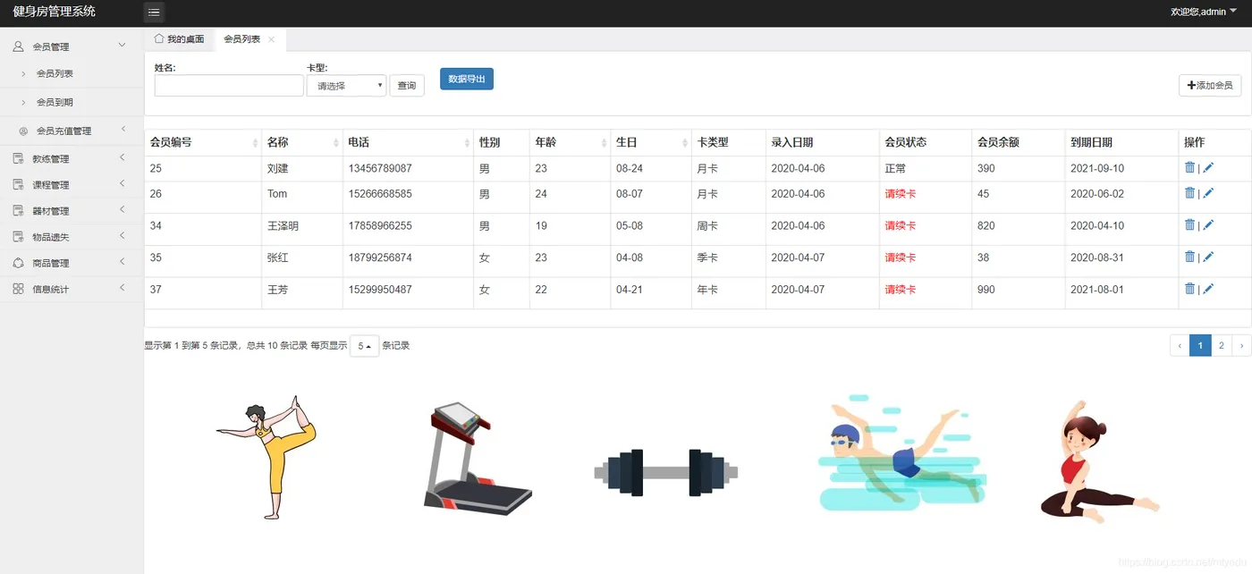This screenshot has height=574, width=1252.
Task: Open the 欢迎您,admin user dropdown
Action: point(1204,12)
